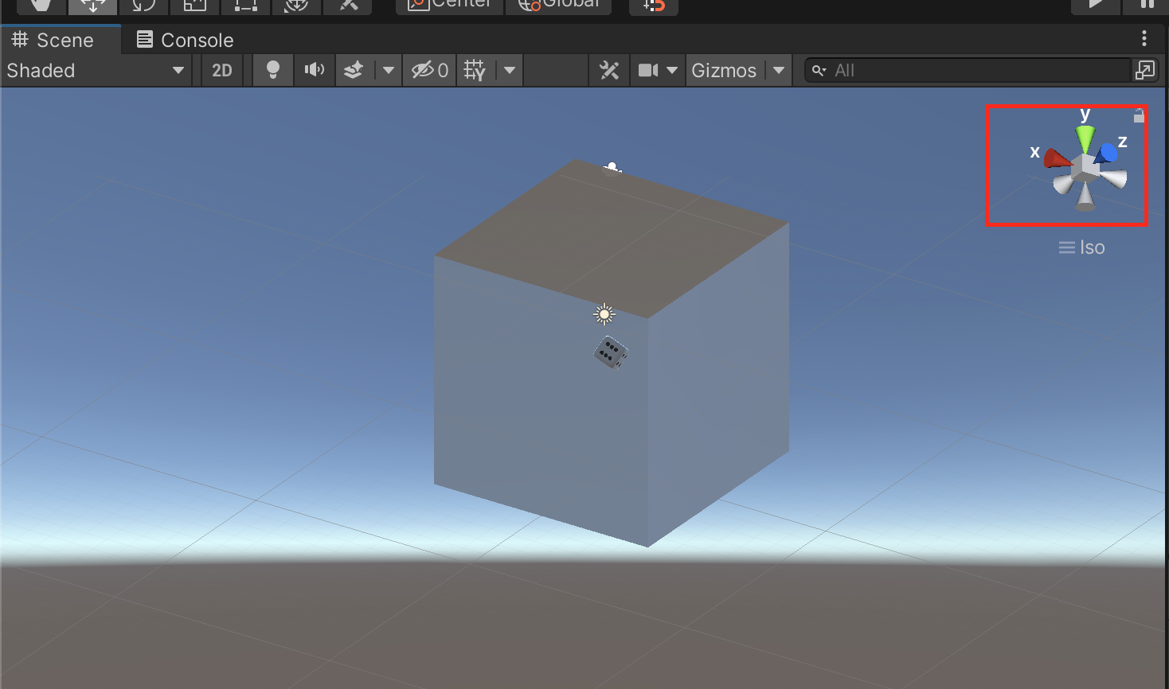Click the blue Z axis cone on the gizmo
This screenshot has height=689, width=1169.
pos(1108,153)
